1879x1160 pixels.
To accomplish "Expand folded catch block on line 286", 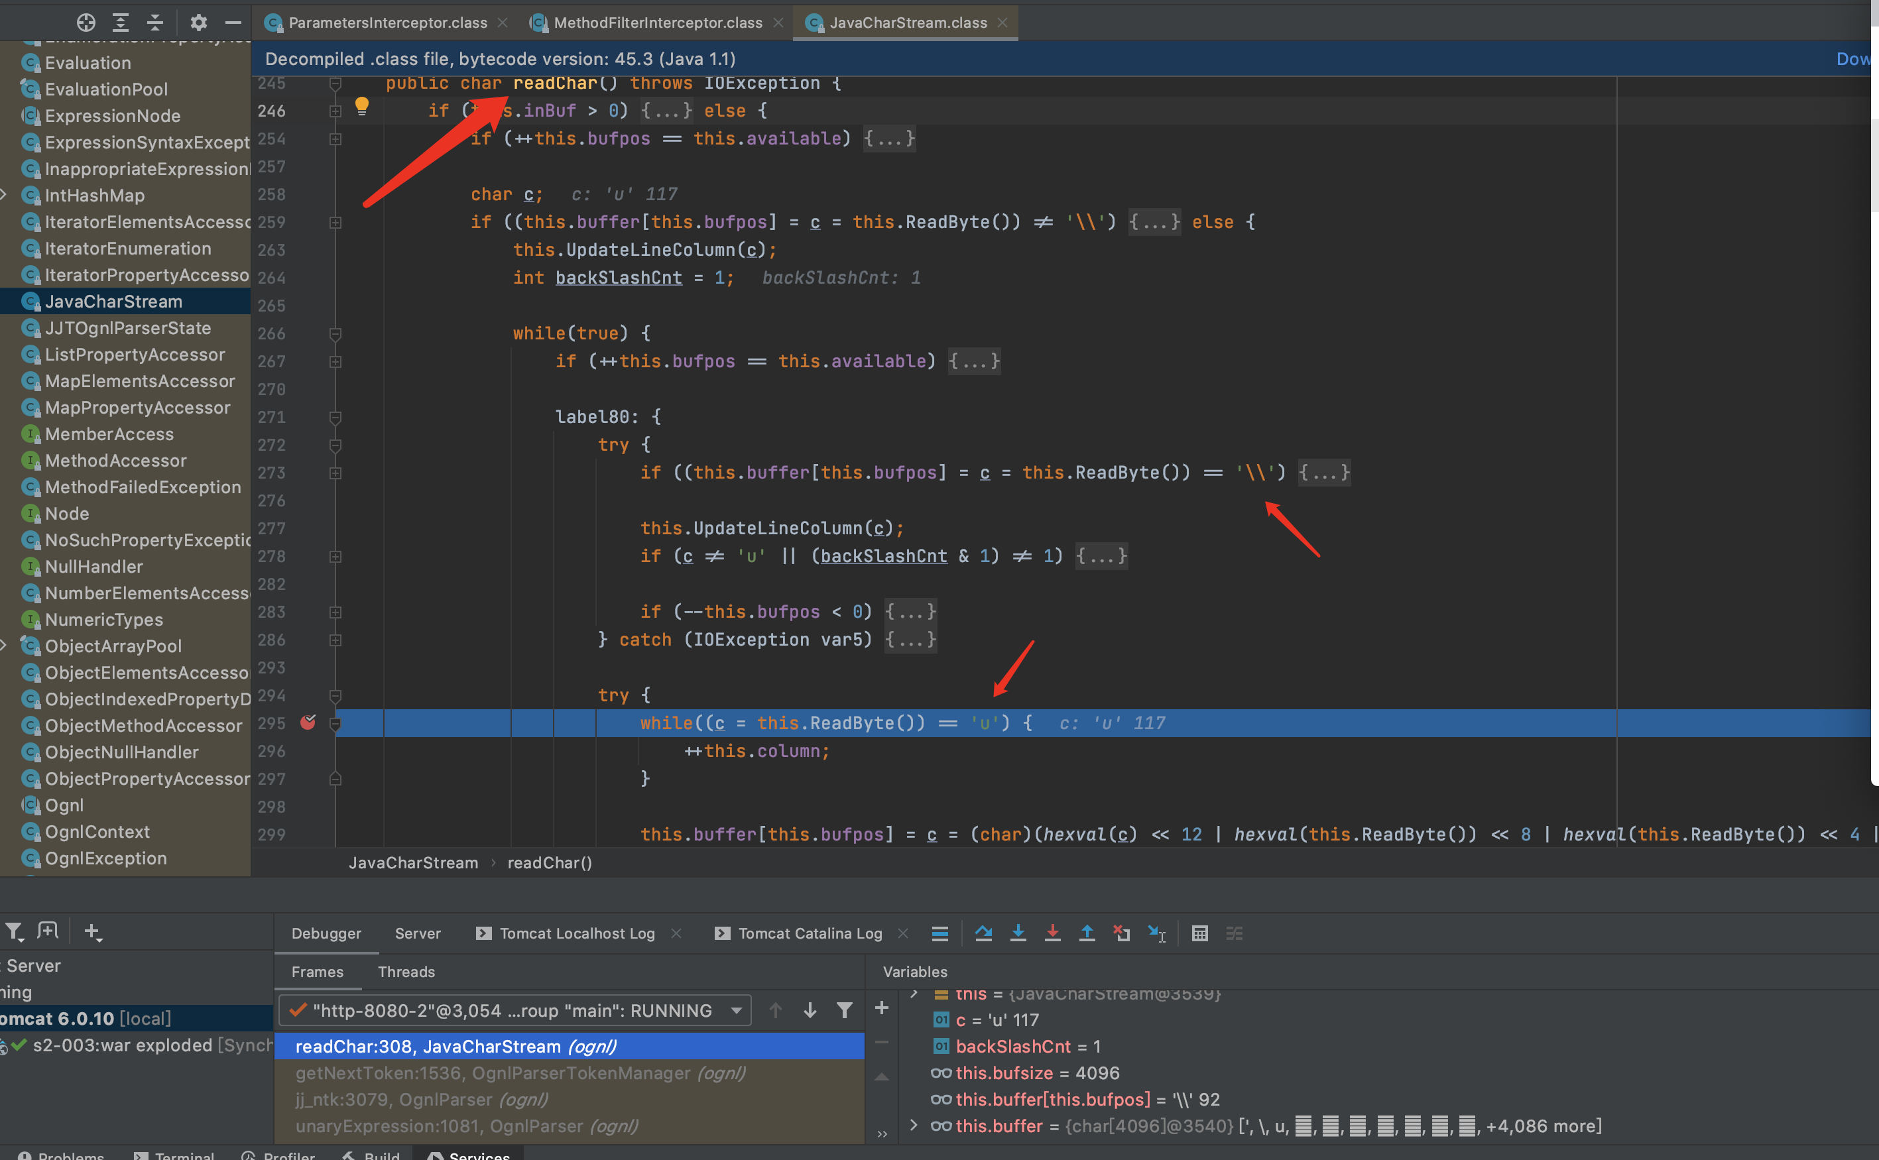I will coord(335,640).
